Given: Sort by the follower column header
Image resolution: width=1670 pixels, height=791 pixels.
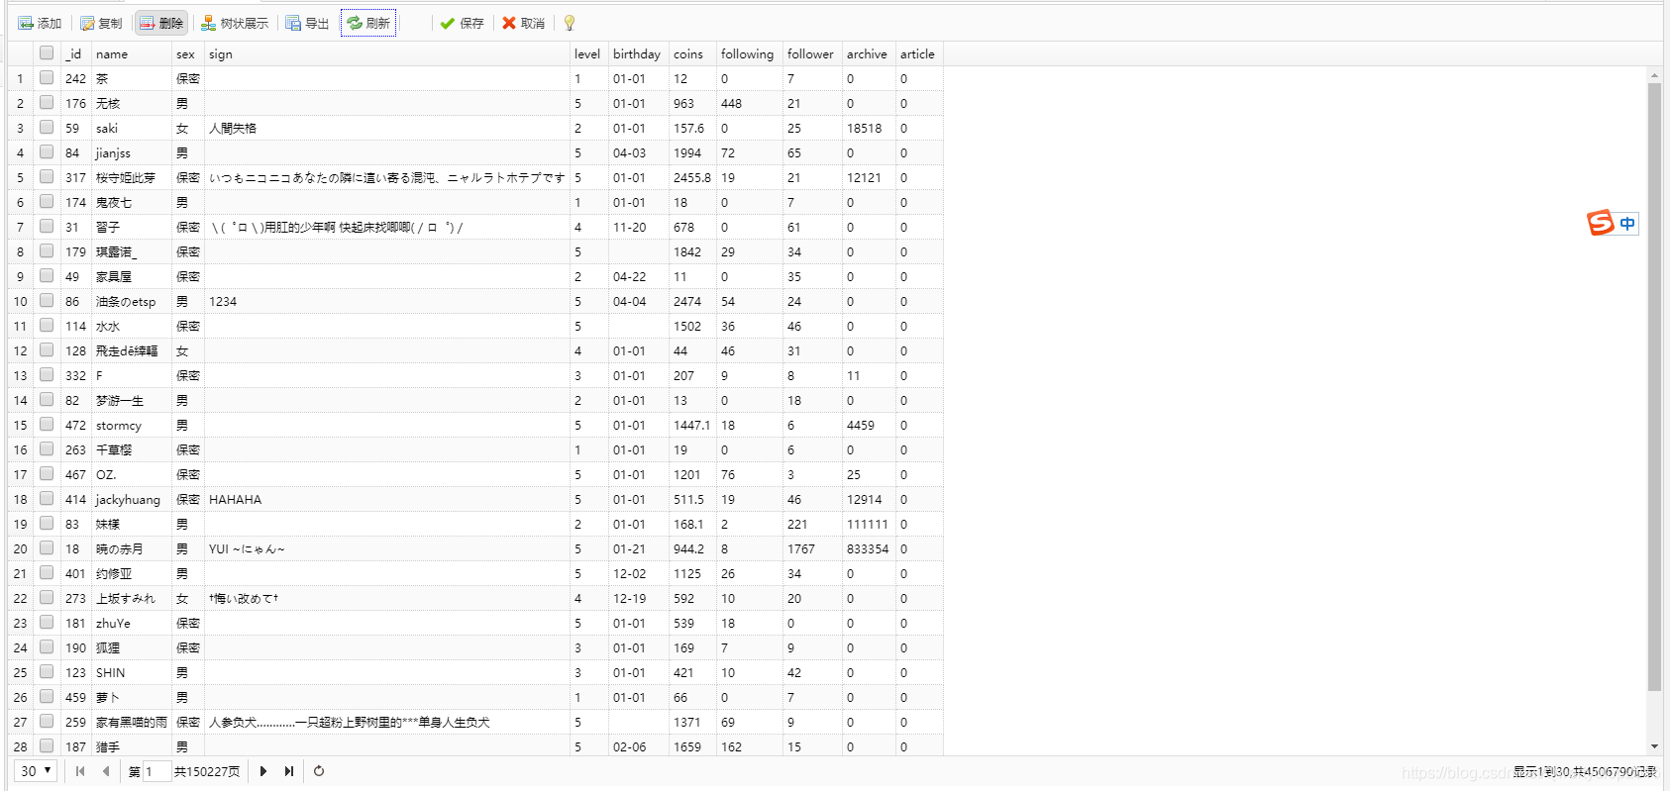Looking at the screenshot, I should tap(812, 53).
